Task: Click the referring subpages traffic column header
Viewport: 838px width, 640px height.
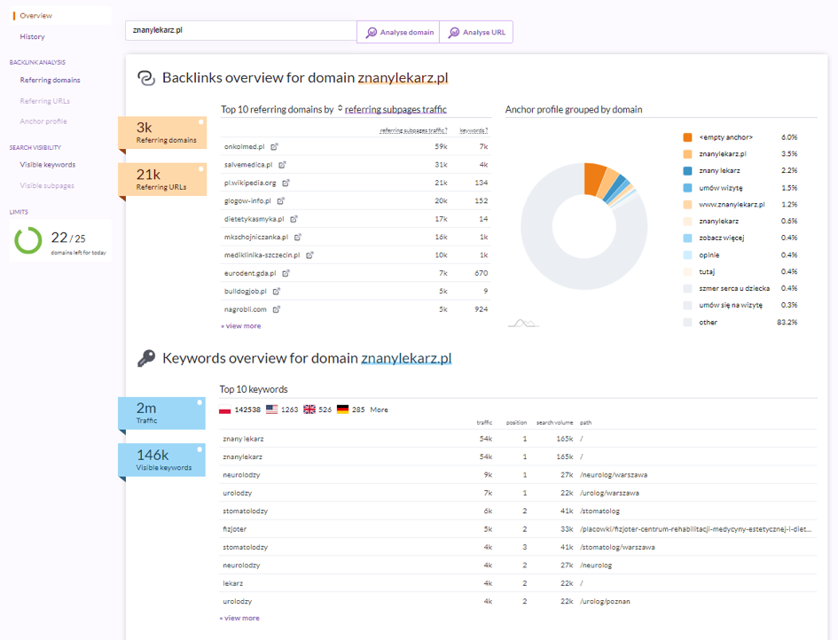Action: (x=413, y=130)
